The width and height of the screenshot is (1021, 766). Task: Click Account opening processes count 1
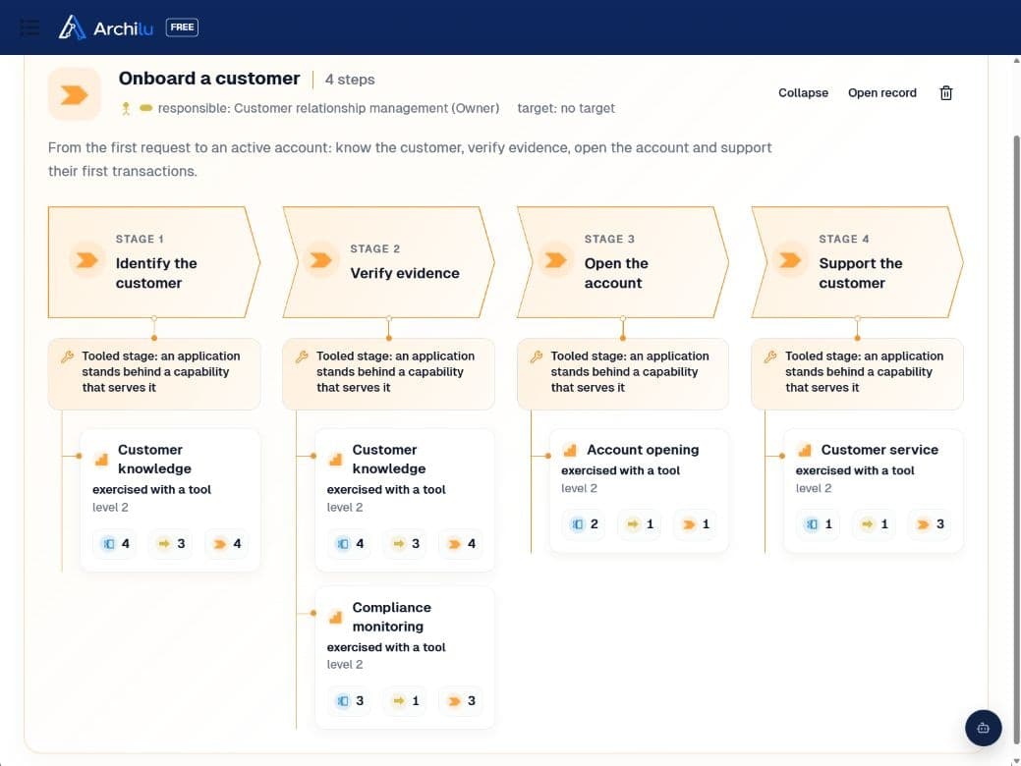(x=696, y=523)
